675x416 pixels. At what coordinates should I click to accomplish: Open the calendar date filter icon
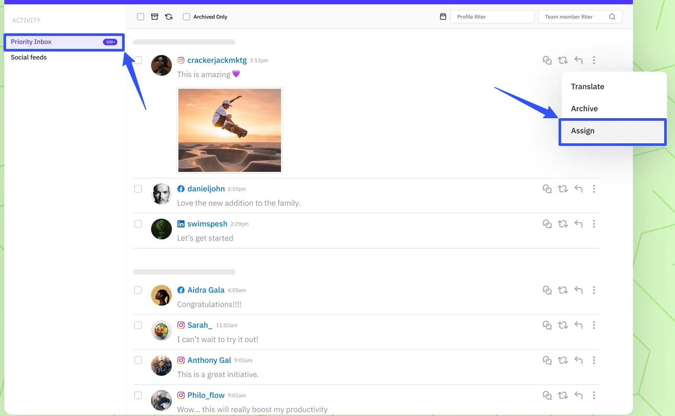click(x=442, y=16)
